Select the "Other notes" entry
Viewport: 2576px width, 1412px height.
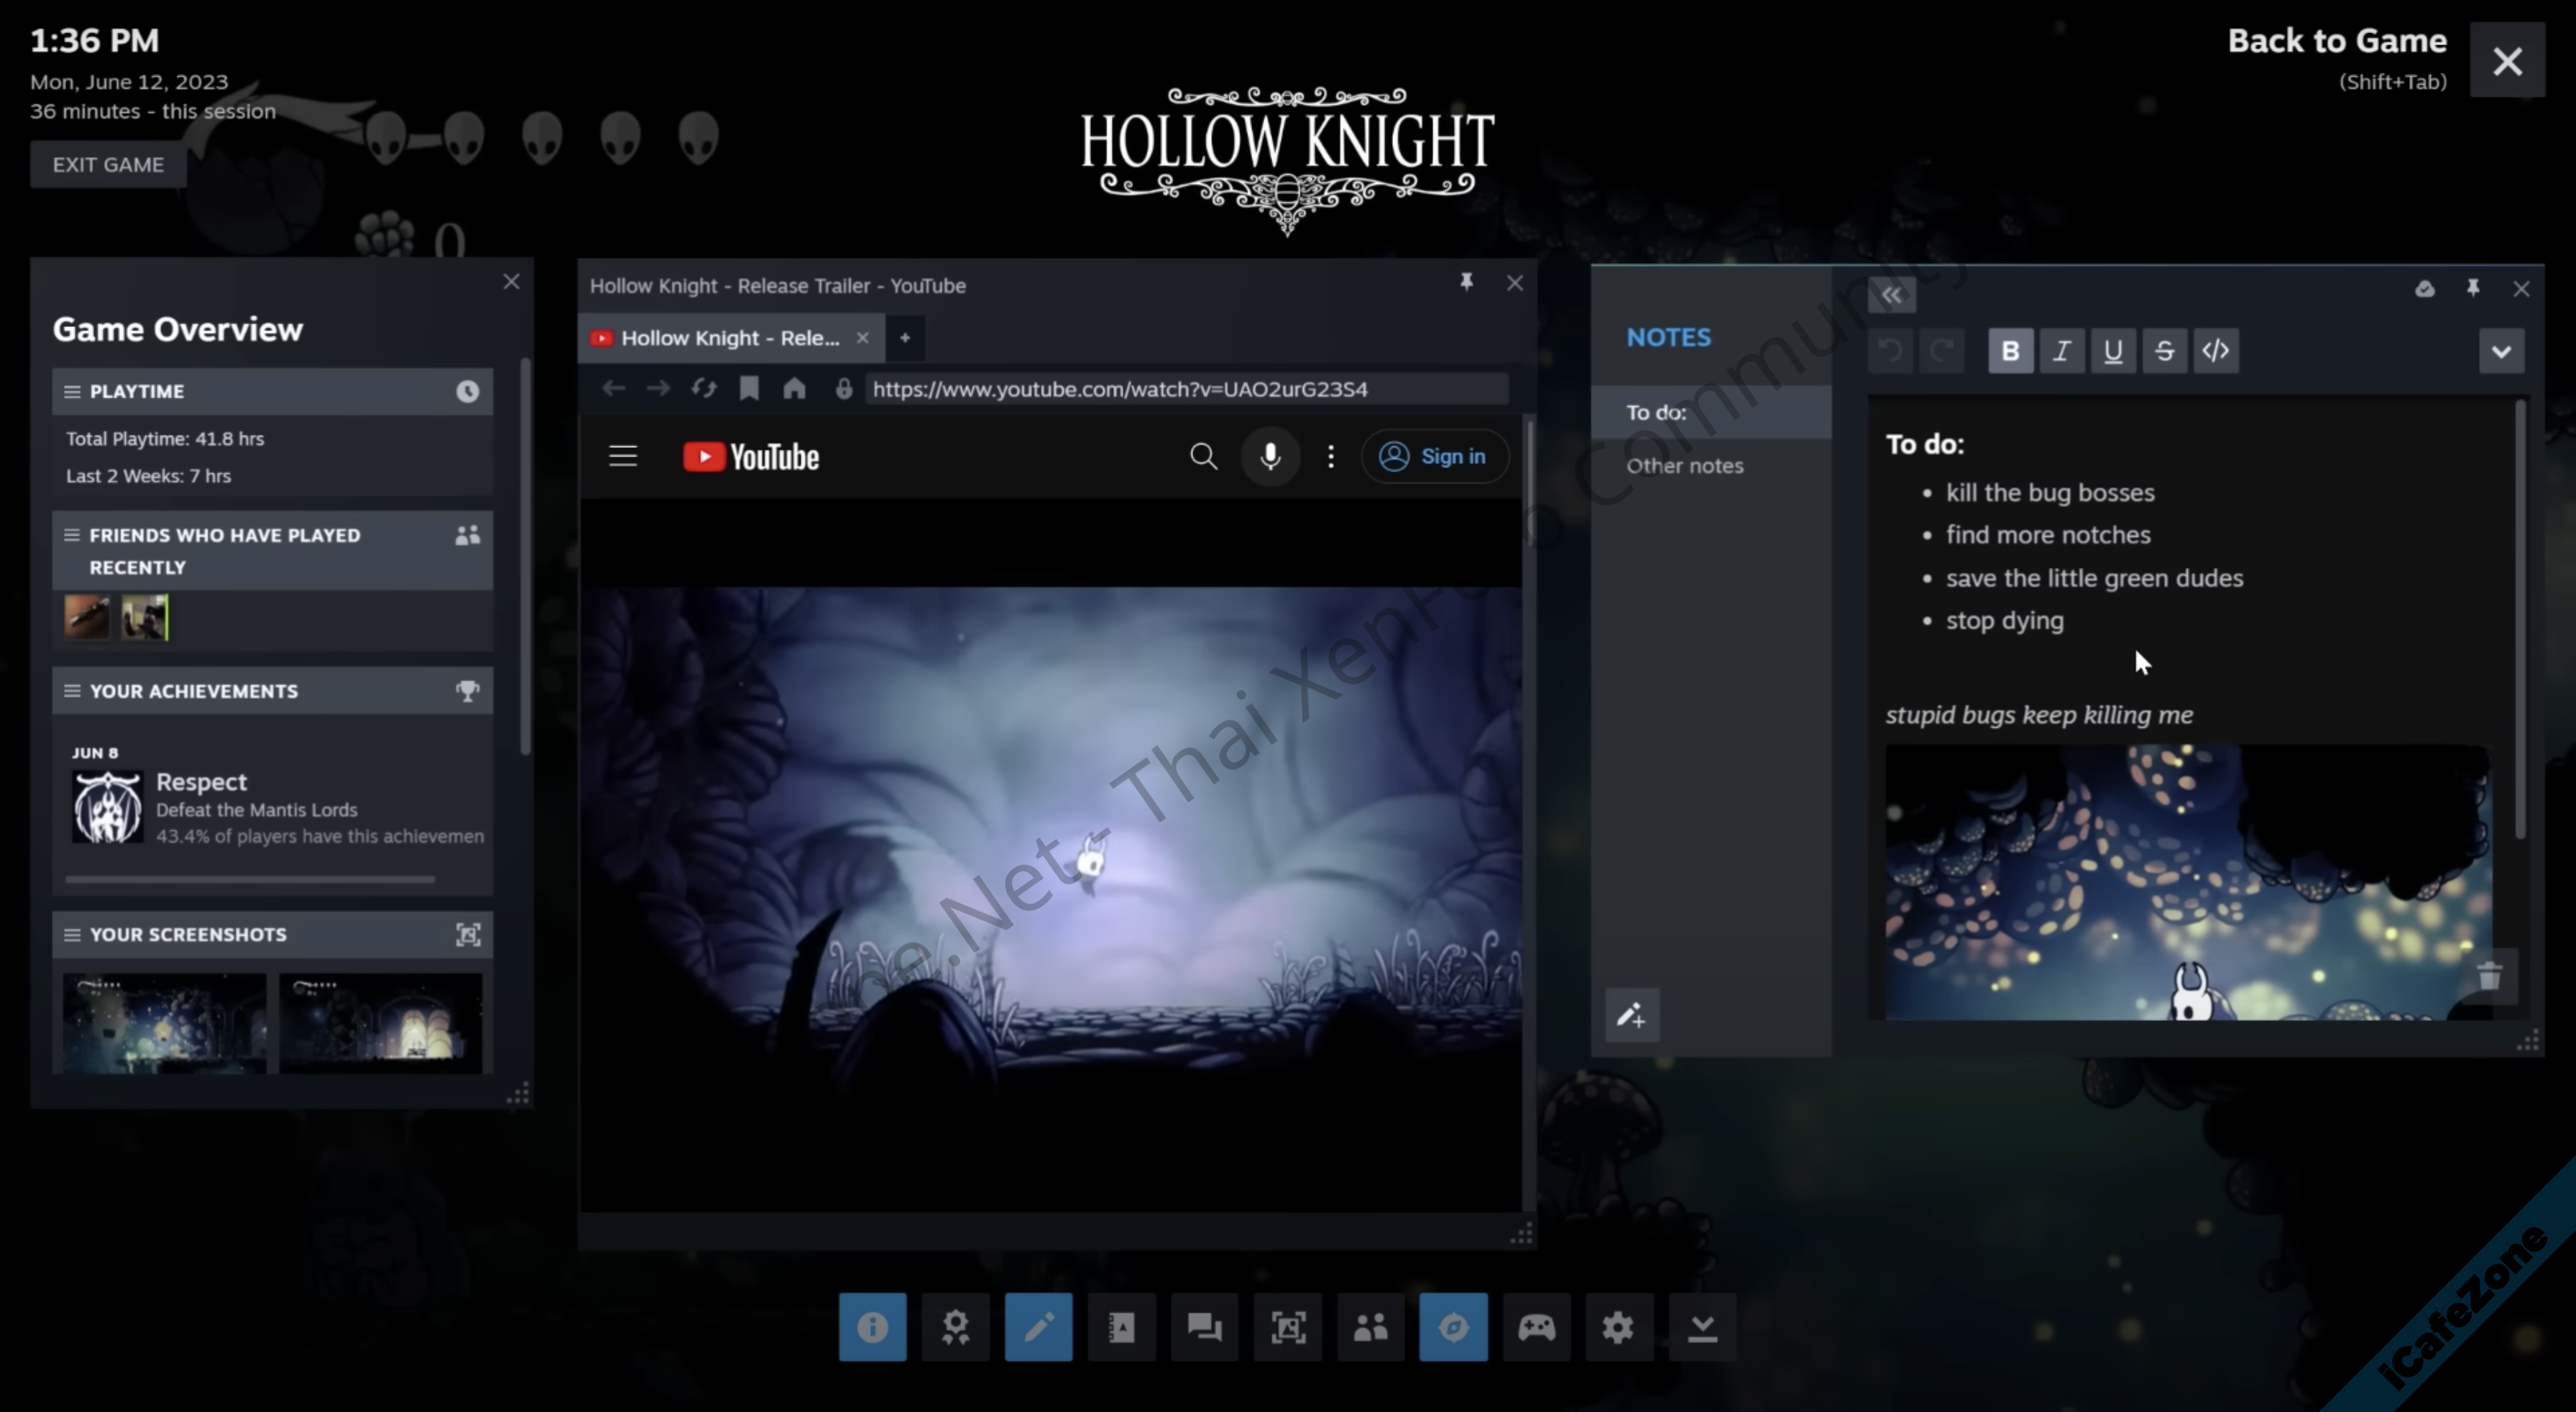[1684, 466]
